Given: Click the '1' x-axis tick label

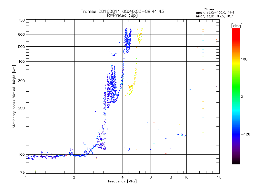Looking at the screenshot, I should point(26,177).
